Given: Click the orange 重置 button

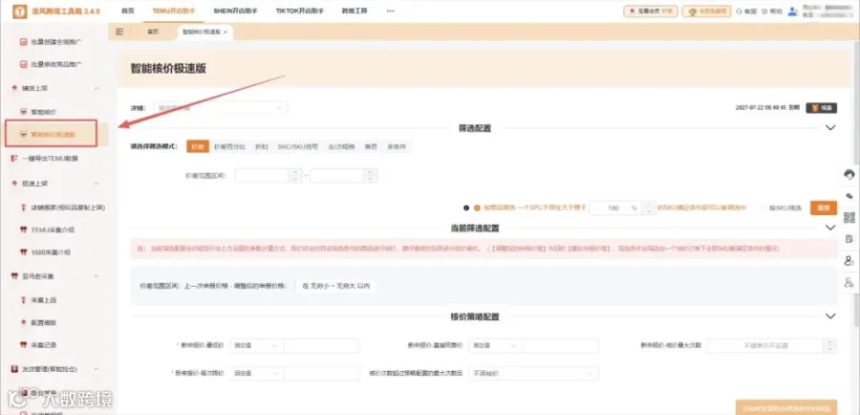Looking at the screenshot, I should pos(824,208).
